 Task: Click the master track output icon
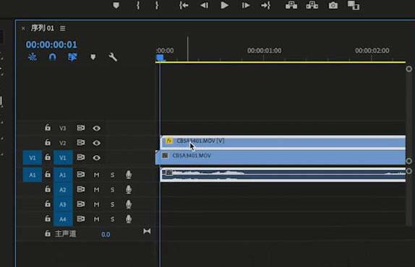point(147,232)
